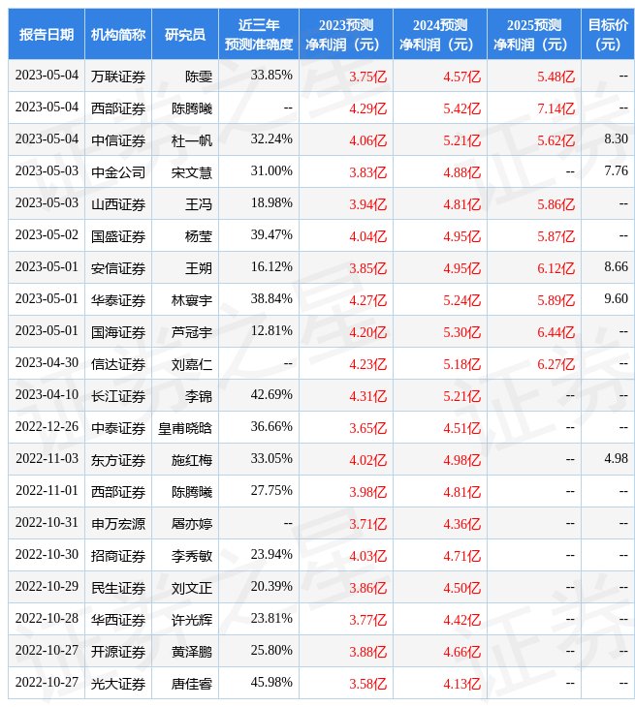Viewport: 635px width, 707px height.
Task: Select researcher 施红梅
Action: click(x=192, y=460)
